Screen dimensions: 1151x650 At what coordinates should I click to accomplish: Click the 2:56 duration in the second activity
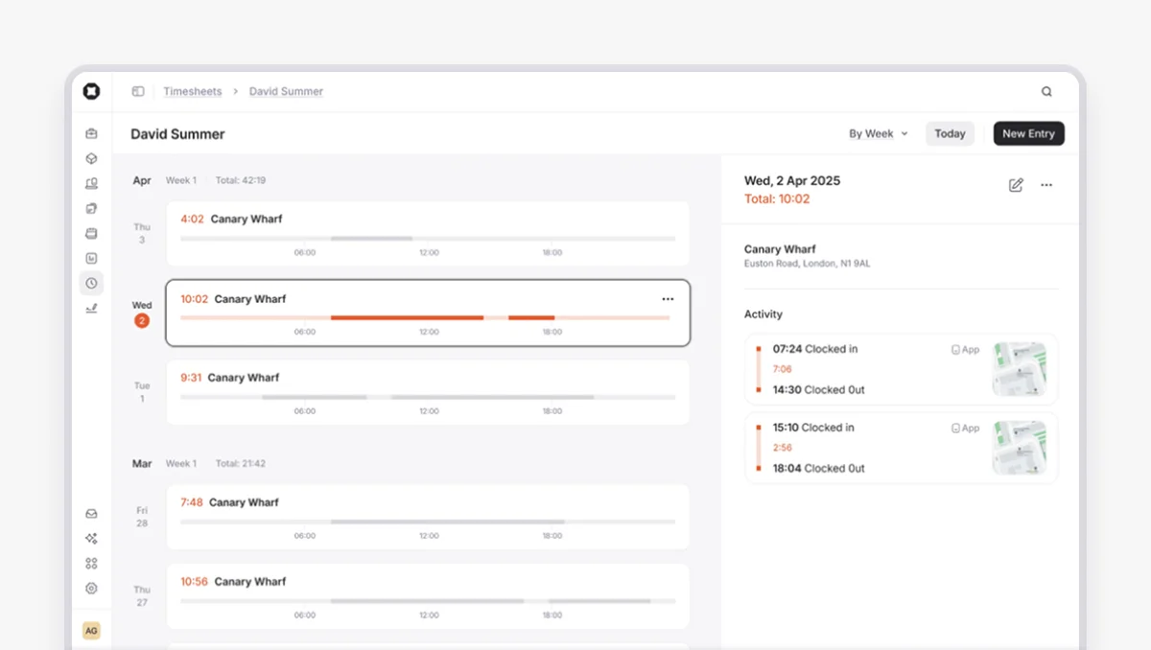(x=783, y=448)
